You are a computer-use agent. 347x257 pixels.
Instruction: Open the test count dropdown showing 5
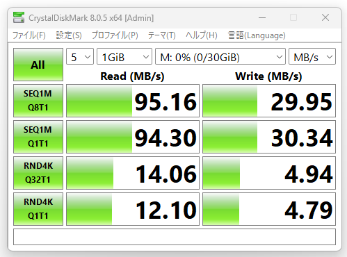pyautogui.click(x=80, y=56)
